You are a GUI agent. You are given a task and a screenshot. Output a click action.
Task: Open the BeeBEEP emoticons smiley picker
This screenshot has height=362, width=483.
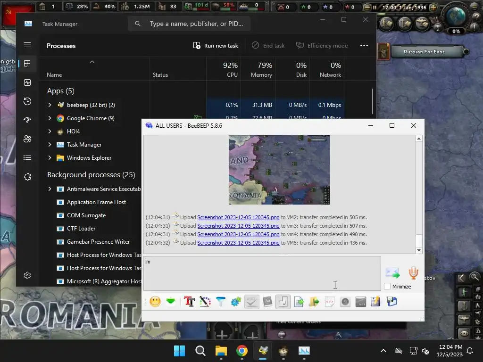click(x=155, y=301)
